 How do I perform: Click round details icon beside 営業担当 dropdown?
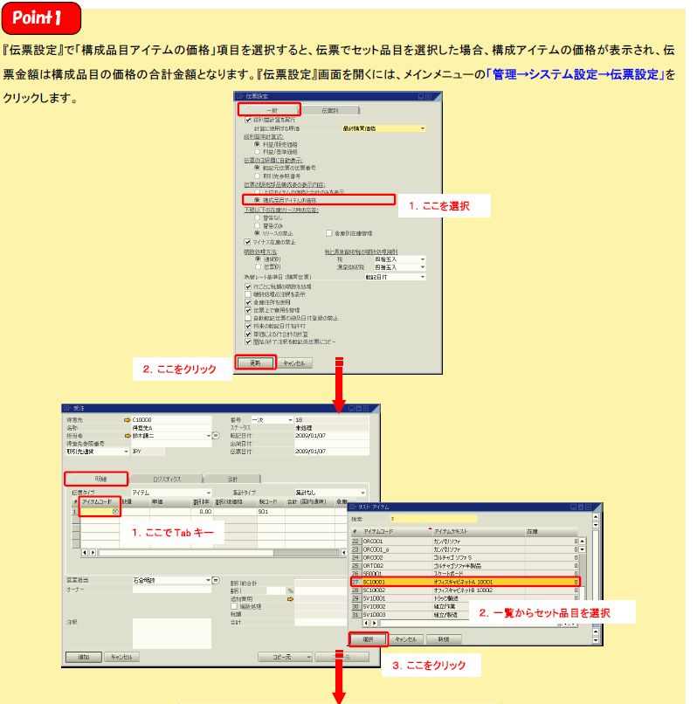pos(216,580)
